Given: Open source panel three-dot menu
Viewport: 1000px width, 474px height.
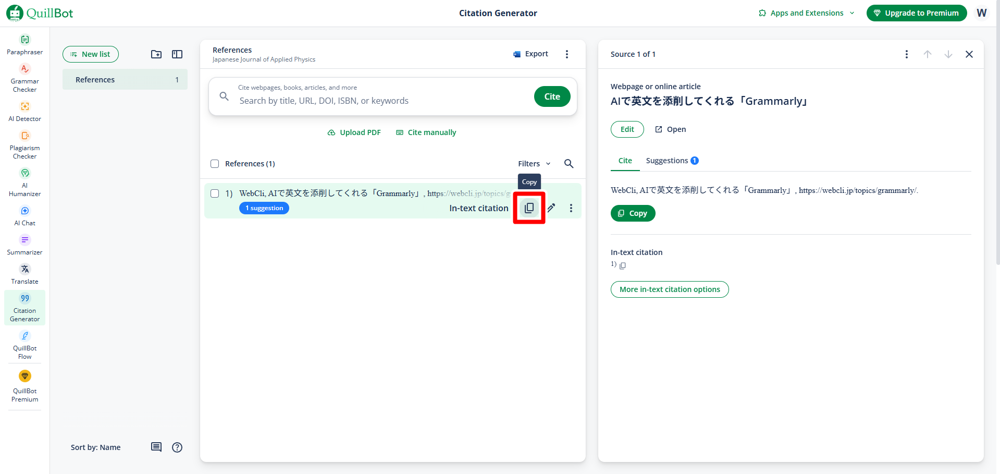Looking at the screenshot, I should [907, 54].
